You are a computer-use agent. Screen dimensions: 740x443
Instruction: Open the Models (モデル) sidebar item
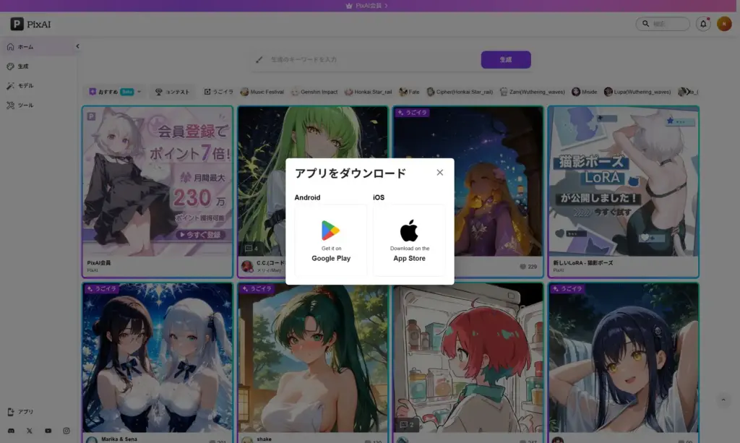pyautogui.click(x=39, y=86)
